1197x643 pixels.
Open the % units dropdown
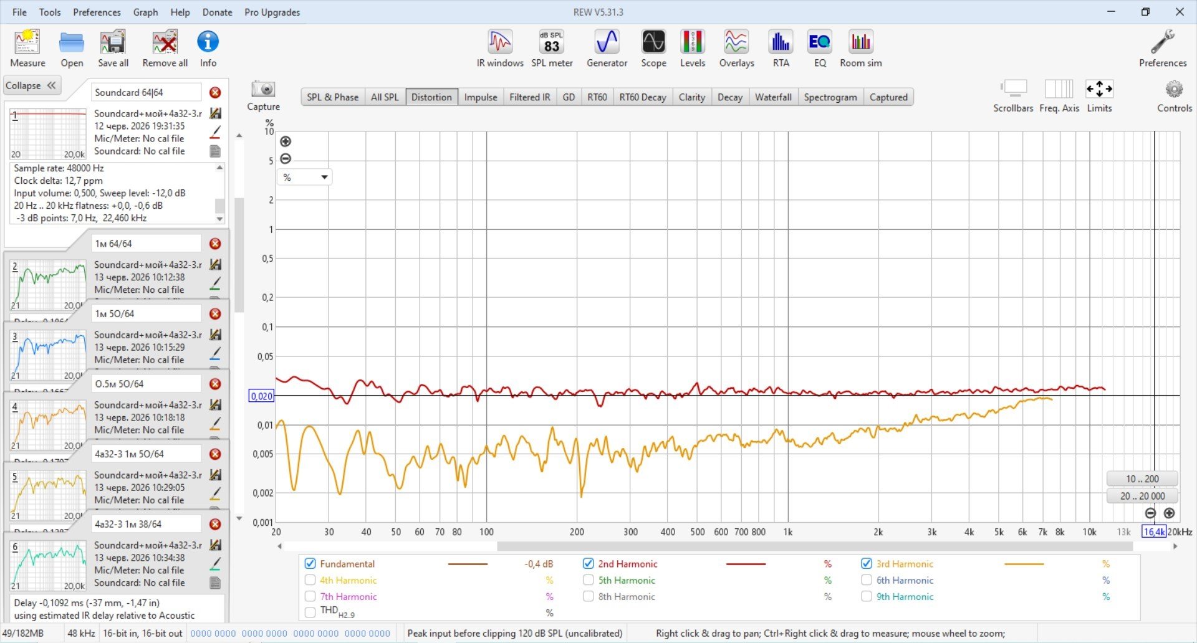(x=305, y=178)
